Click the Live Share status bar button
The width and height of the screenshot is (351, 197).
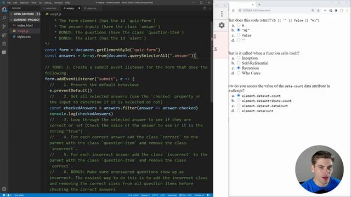[x=19, y=195]
